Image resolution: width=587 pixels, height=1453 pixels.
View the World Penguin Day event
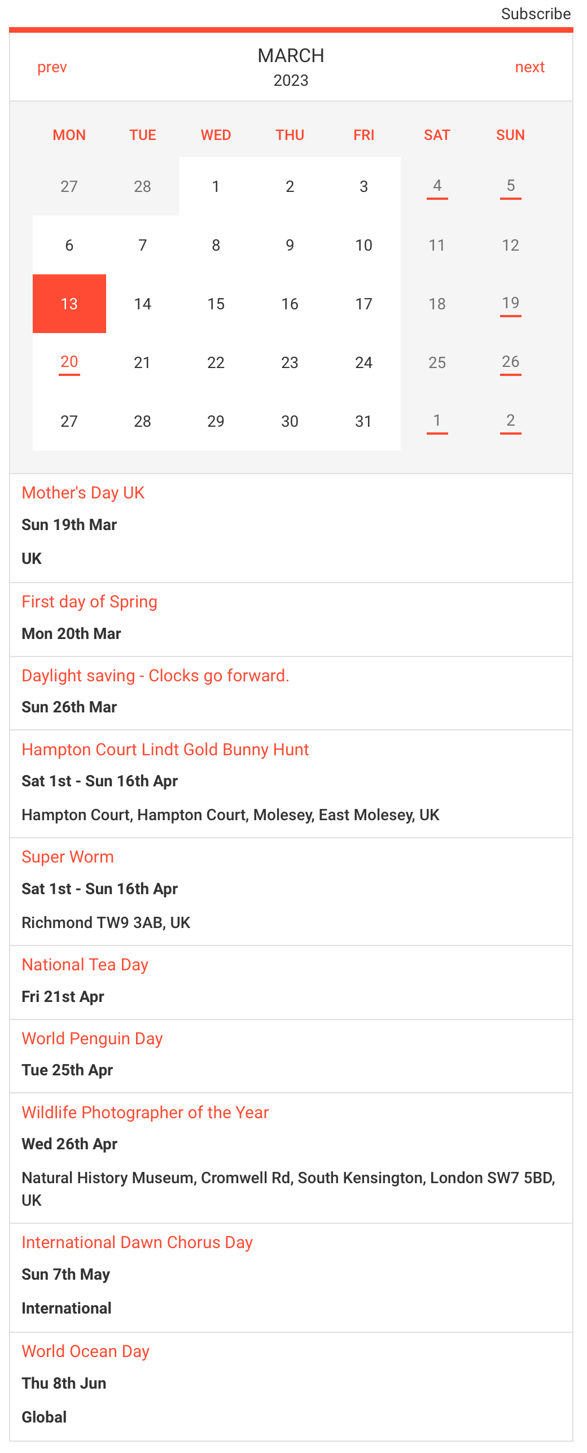(92, 1039)
